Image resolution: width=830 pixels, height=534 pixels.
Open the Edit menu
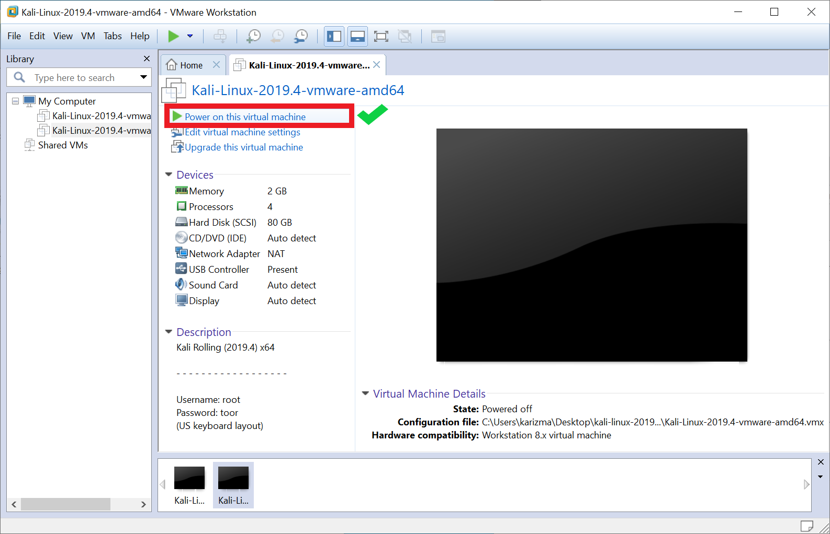click(x=37, y=36)
